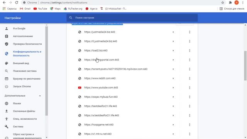The width and height of the screenshot is (247, 139).
Task: Open more actions for portal.com:443 entry
Action: point(189,60)
